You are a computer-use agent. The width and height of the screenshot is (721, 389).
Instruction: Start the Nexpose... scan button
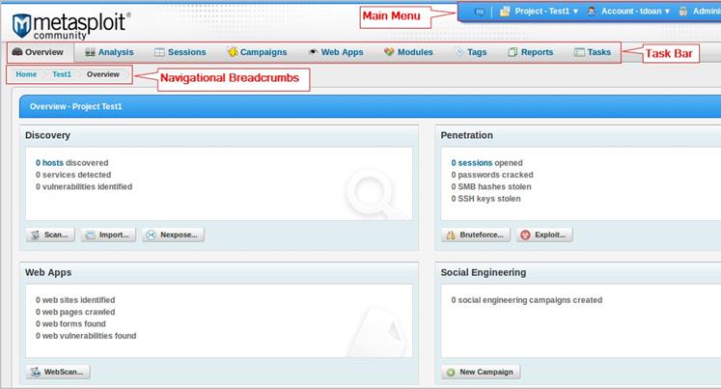pos(173,235)
